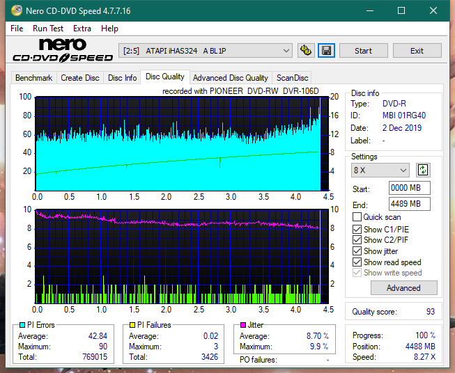455x373 pixels.
Task: Click the Quality score value 93
Action: point(431,312)
